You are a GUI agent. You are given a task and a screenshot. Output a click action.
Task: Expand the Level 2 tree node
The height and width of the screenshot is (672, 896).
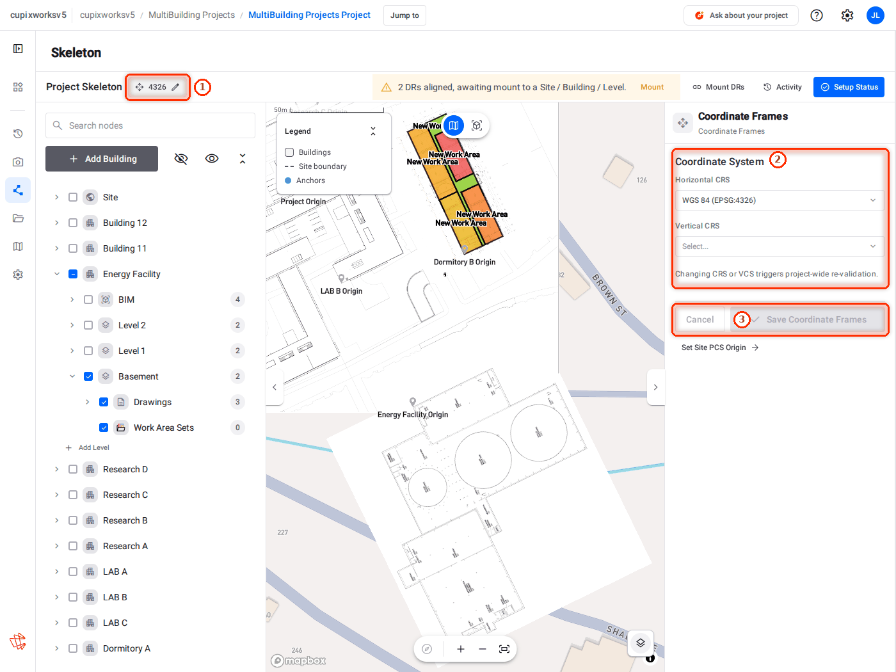tap(72, 325)
